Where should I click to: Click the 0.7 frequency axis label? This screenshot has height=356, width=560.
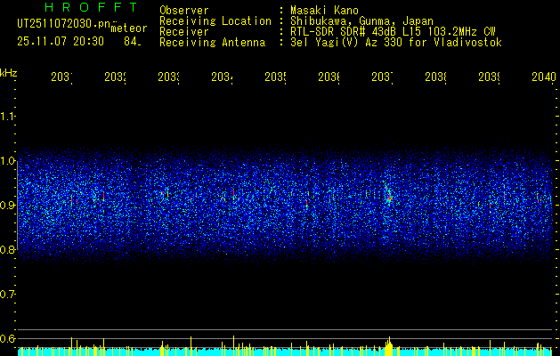coord(8,295)
